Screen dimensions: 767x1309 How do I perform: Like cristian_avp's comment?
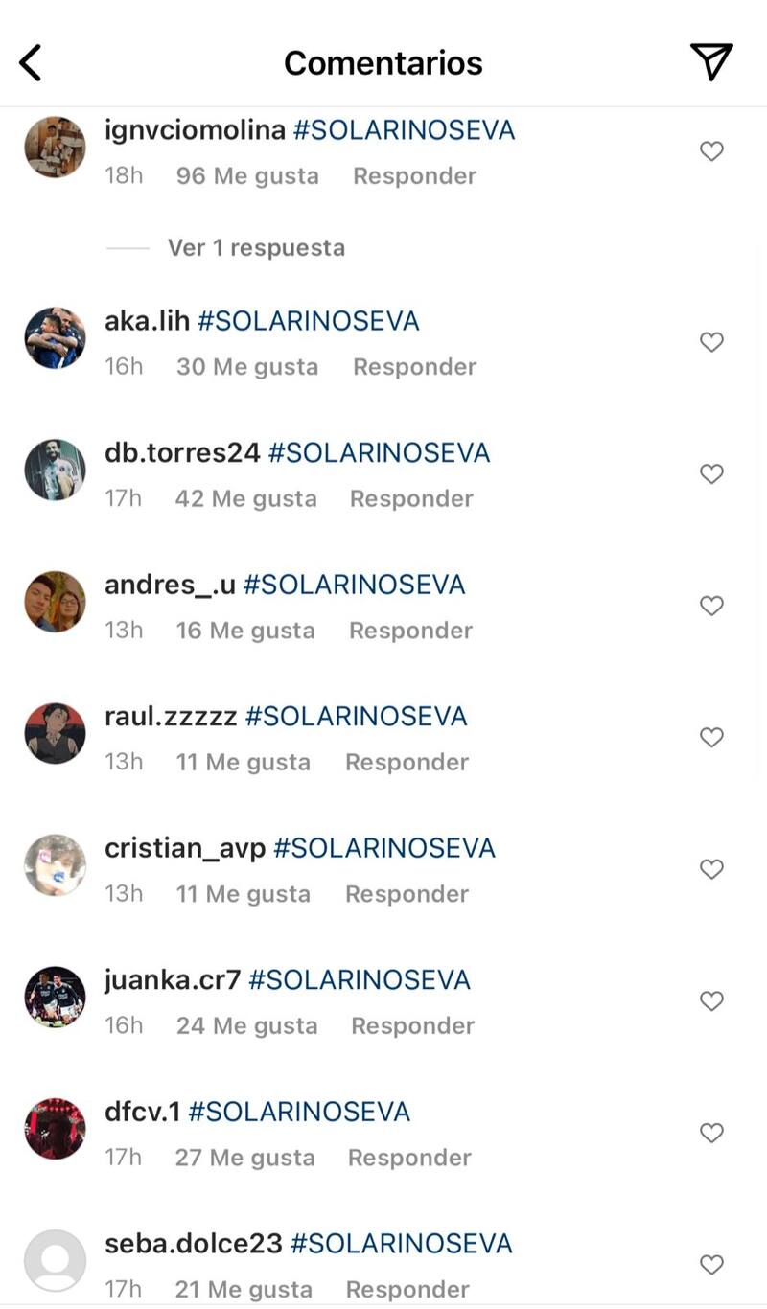point(711,869)
